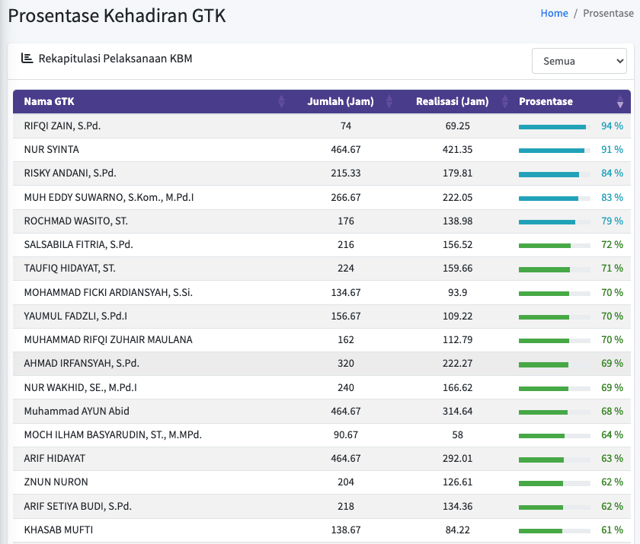Image resolution: width=640 pixels, height=544 pixels.
Task: Sort the table by Jumlah (Jam) column
Action: coord(389,101)
